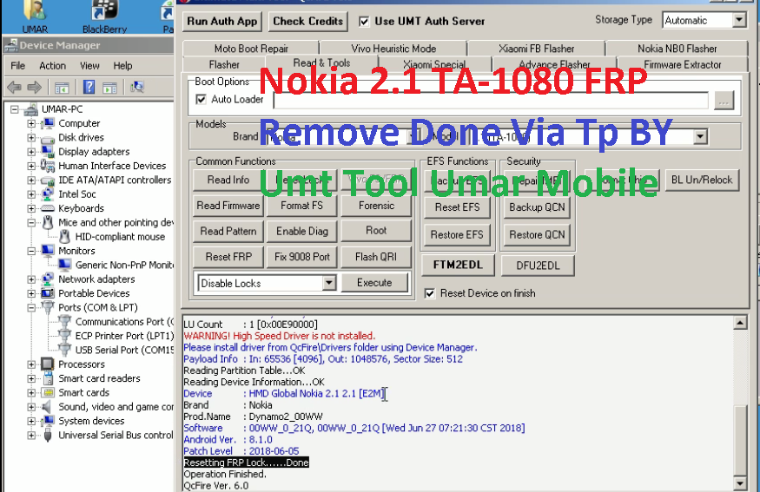Select HID-compliant mouse tree item
This screenshot has width=760, height=492.
click(x=120, y=237)
